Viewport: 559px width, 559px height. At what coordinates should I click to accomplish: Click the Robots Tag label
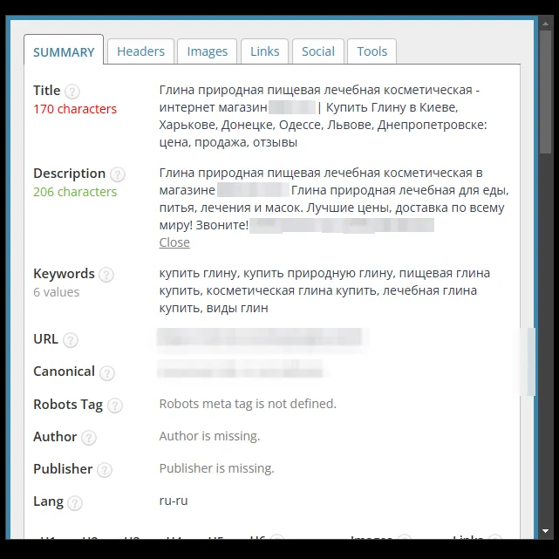pos(68,405)
